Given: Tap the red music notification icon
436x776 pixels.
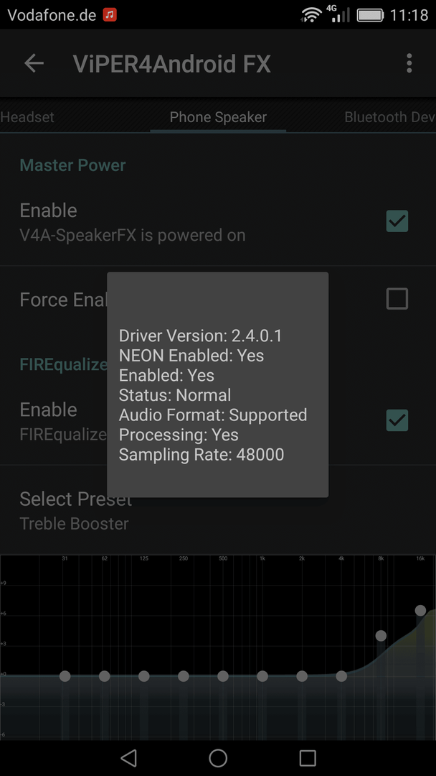Looking at the screenshot, I should (x=110, y=15).
